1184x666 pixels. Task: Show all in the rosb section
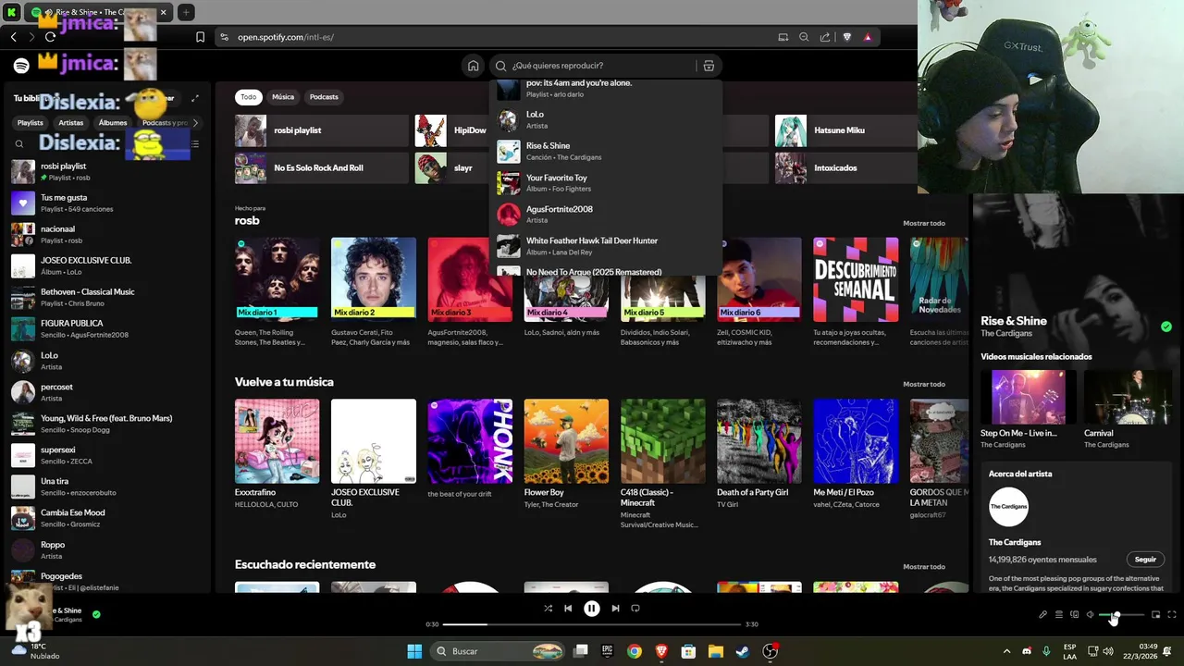(x=924, y=223)
